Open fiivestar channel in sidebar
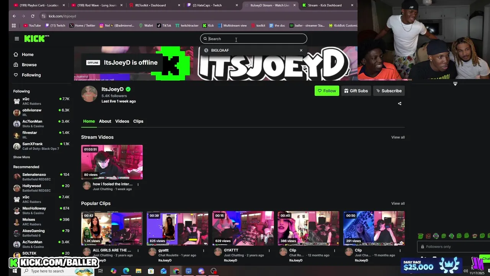The height and width of the screenshot is (276, 490). coord(41,135)
